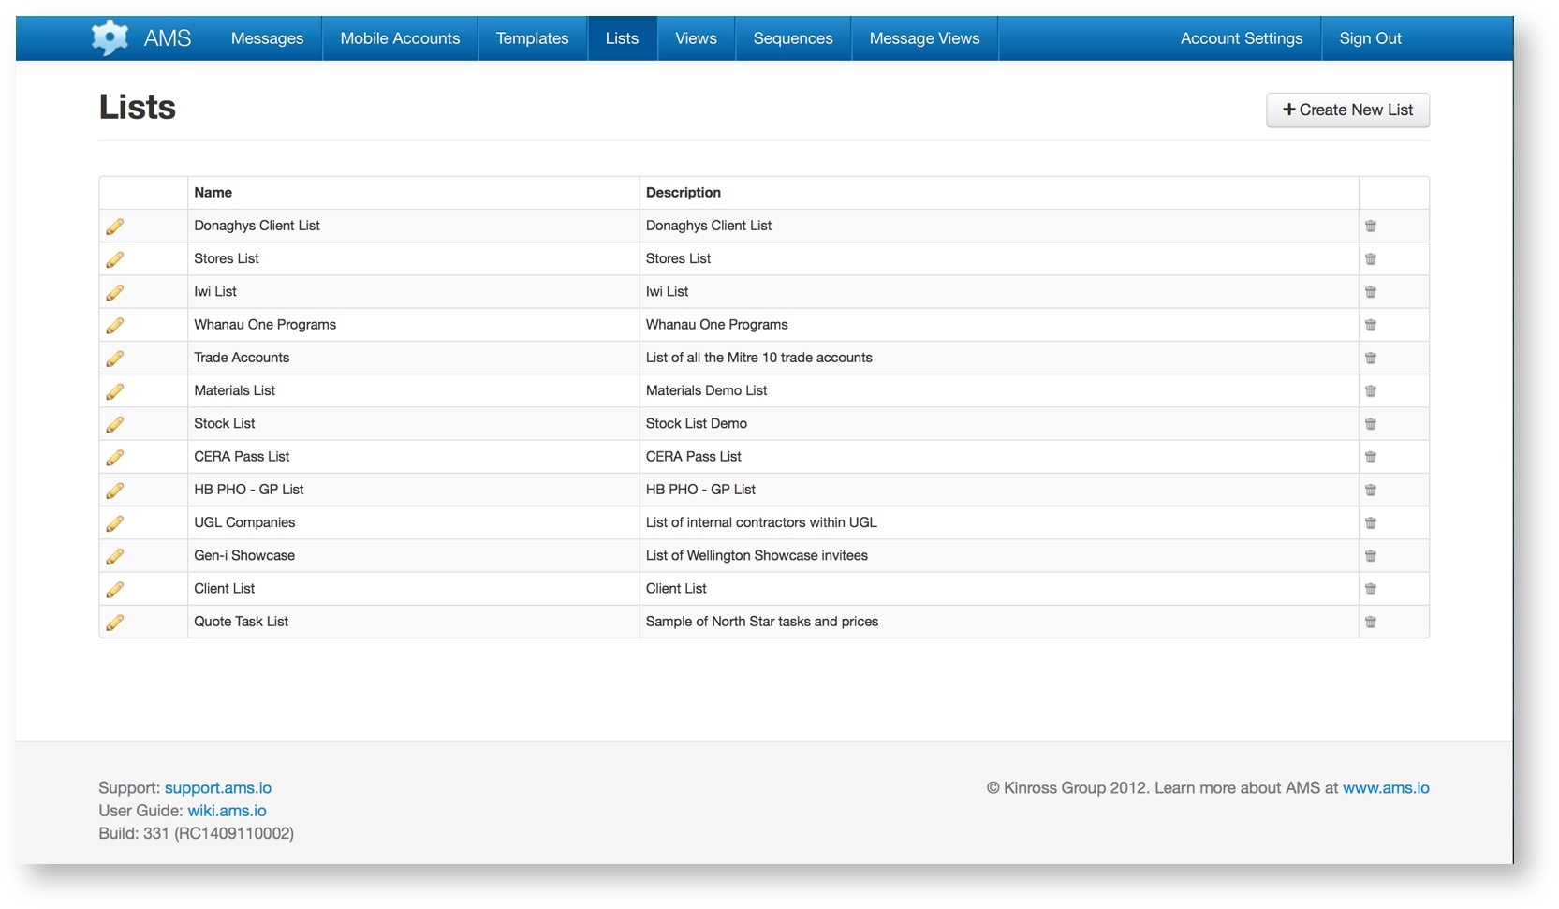Click the pencil icon for Stores List

[115, 258]
